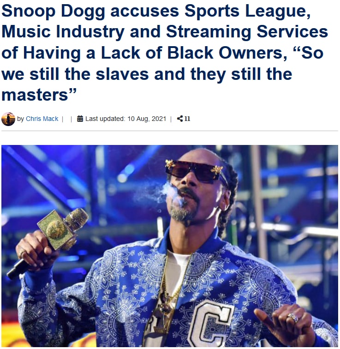Click the Snoop Dogg article headline

click(165, 53)
